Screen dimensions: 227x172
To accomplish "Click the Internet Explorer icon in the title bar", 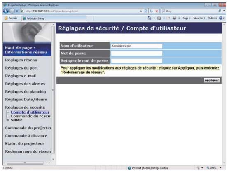I will (5, 5).
